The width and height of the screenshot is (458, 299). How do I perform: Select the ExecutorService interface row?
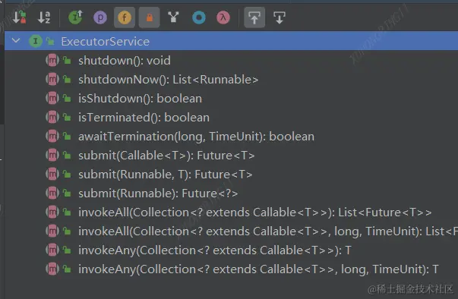coord(232,41)
